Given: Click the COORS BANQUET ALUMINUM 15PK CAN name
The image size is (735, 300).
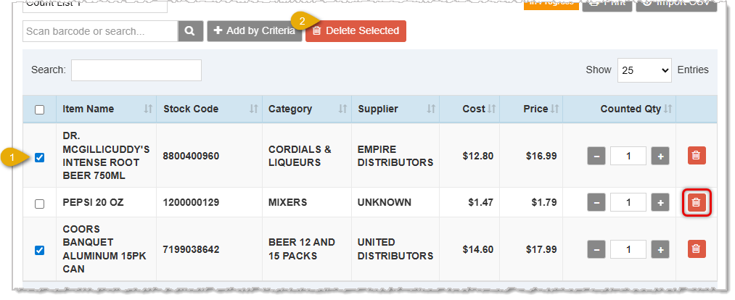Looking at the screenshot, I should click(104, 249).
